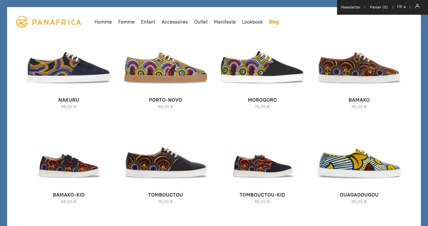Switch to the Lookbook page
428x226 pixels.
pyautogui.click(x=252, y=22)
